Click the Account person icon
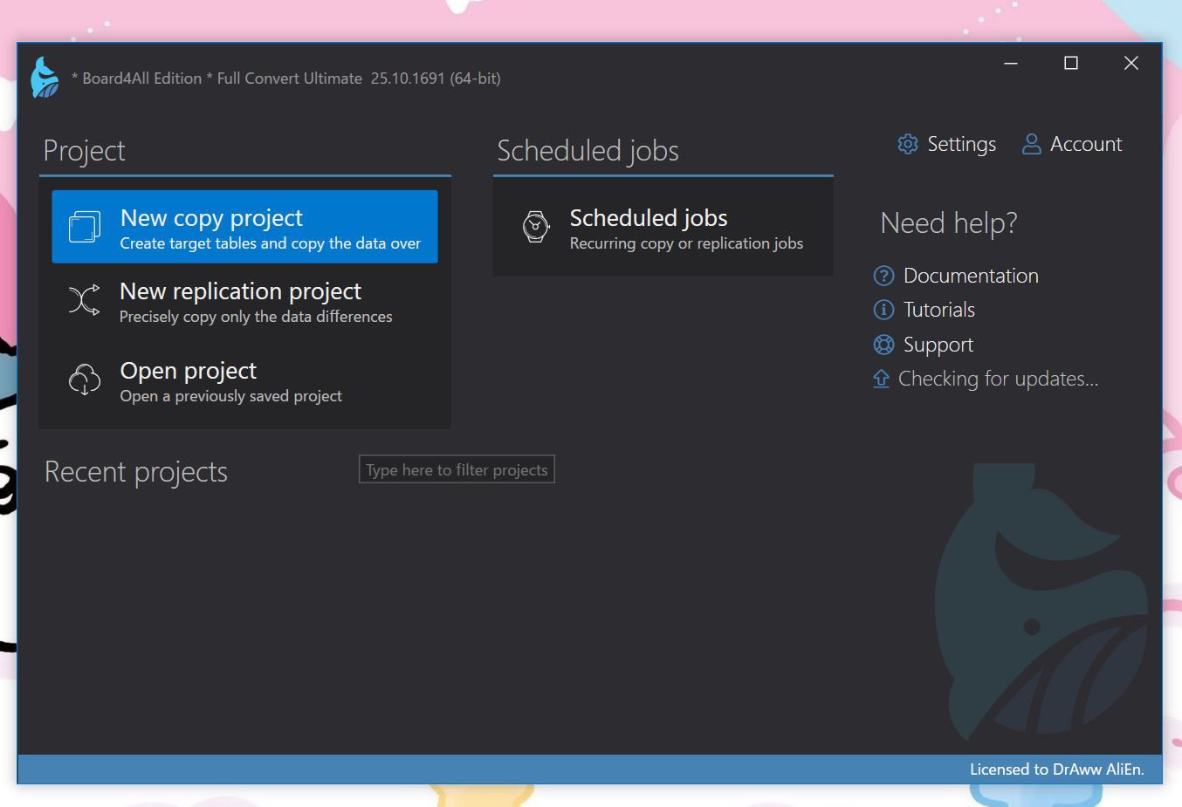 [x=1031, y=144]
